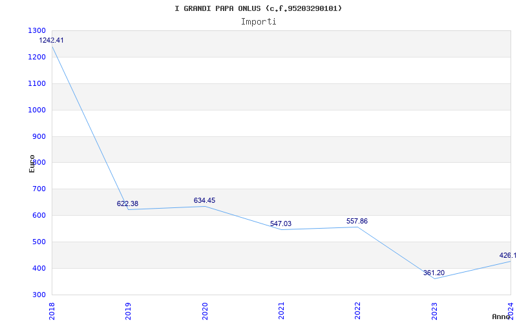This screenshot has width=517, height=323.
Task: Click the 2018 x-axis label
Action: point(52,311)
